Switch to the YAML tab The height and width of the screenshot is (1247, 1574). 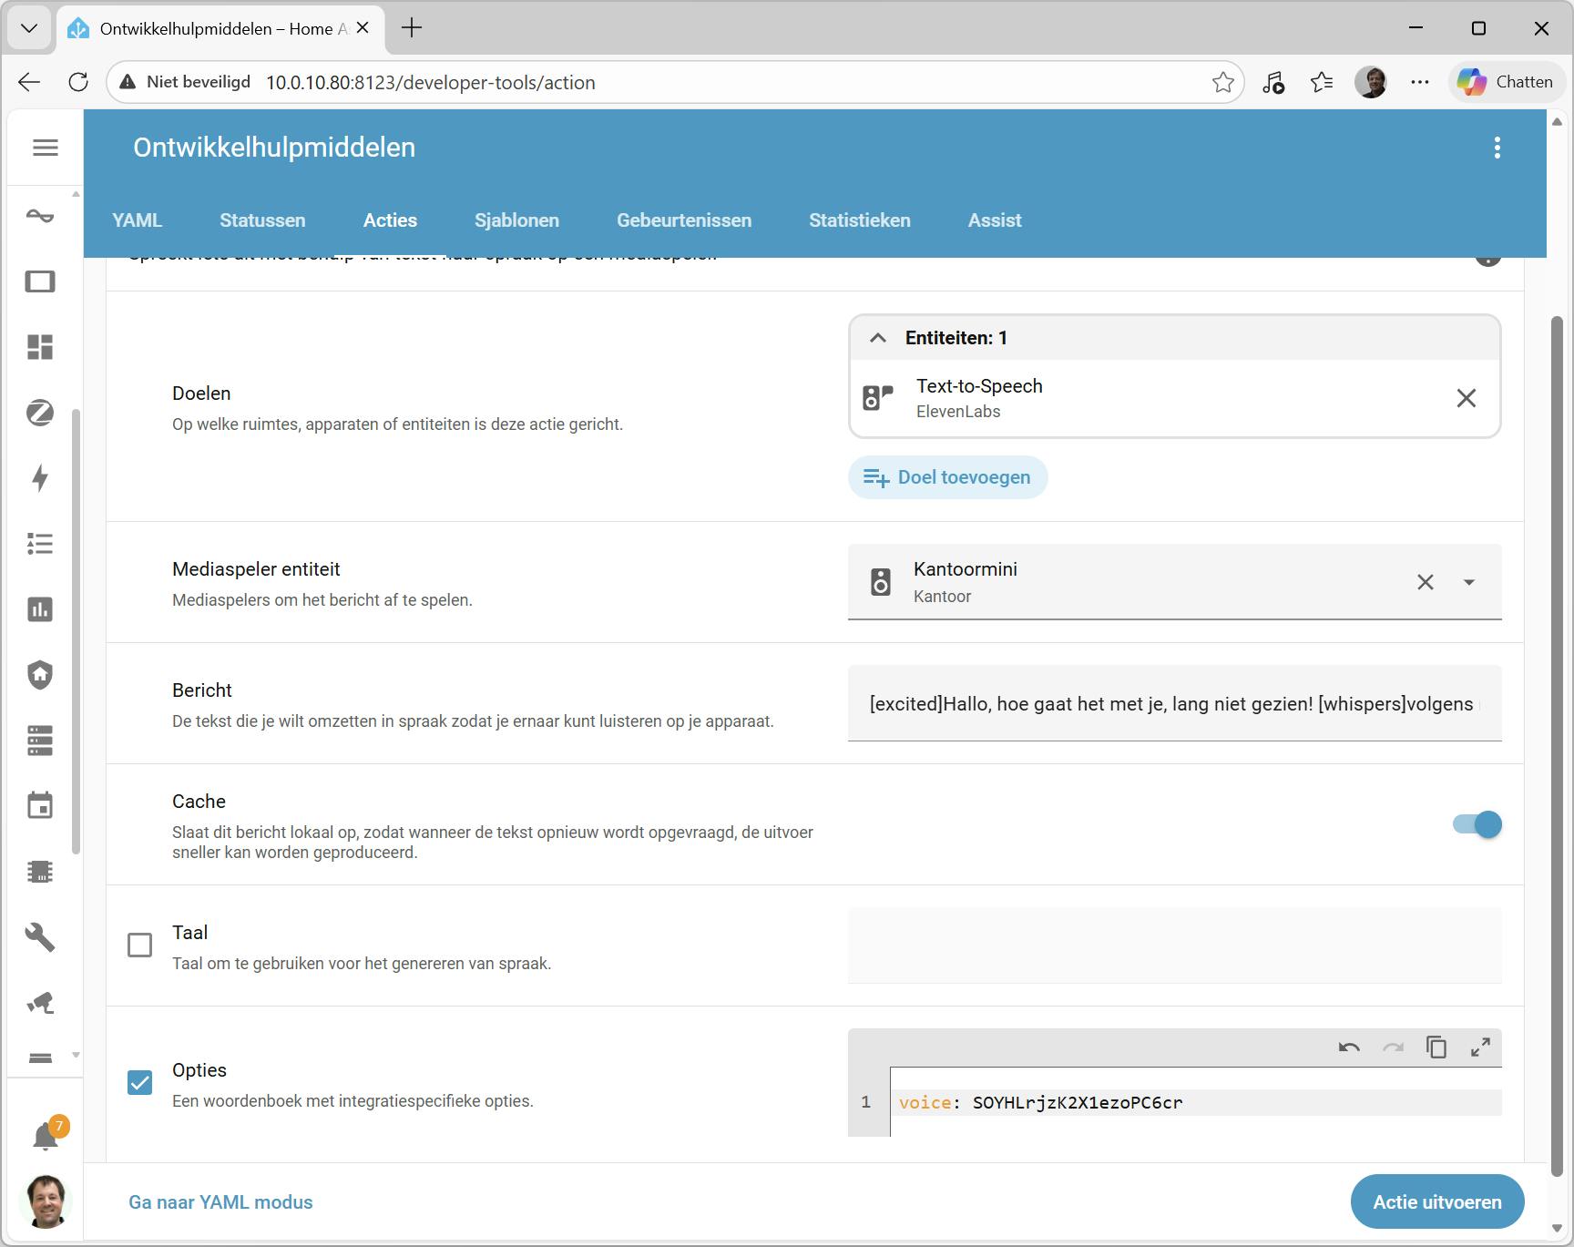pyautogui.click(x=138, y=220)
